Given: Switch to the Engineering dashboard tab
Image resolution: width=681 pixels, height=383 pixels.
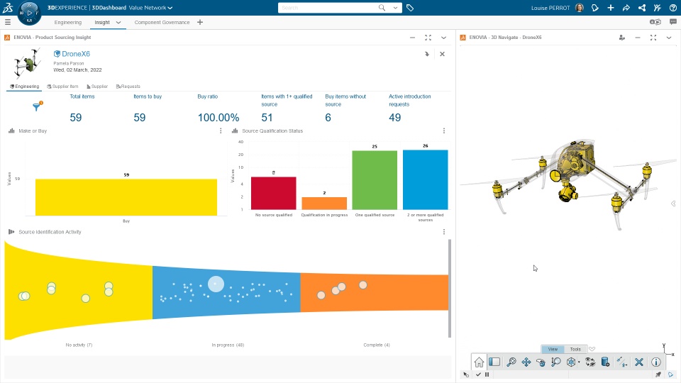Looking at the screenshot, I should (68, 22).
